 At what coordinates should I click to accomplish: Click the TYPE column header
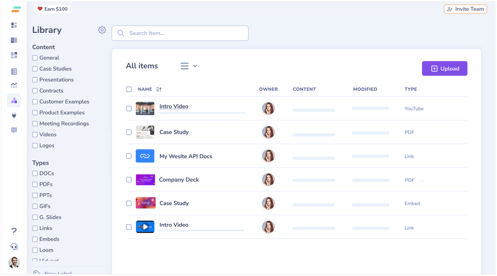[x=411, y=89]
